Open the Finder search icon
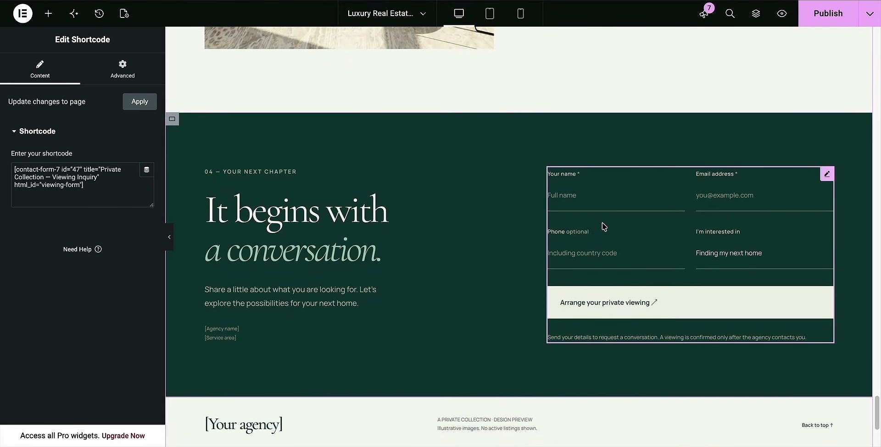This screenshot has height=447, width=881. click(730, 13)
